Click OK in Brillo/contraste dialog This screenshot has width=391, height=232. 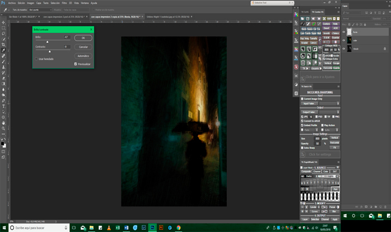pyautogui.click(x=83, y=38)
